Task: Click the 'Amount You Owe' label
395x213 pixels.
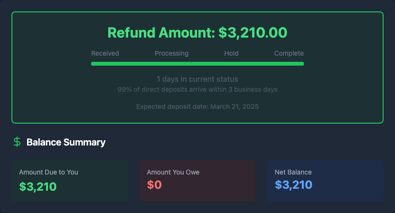Action: point(173,172)
